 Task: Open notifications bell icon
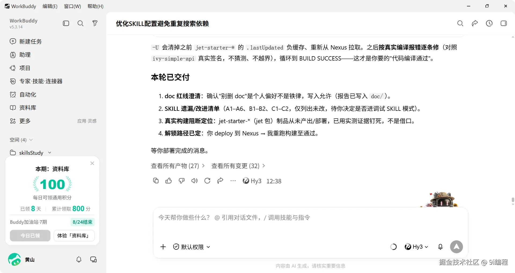click(x=79, y=259)
